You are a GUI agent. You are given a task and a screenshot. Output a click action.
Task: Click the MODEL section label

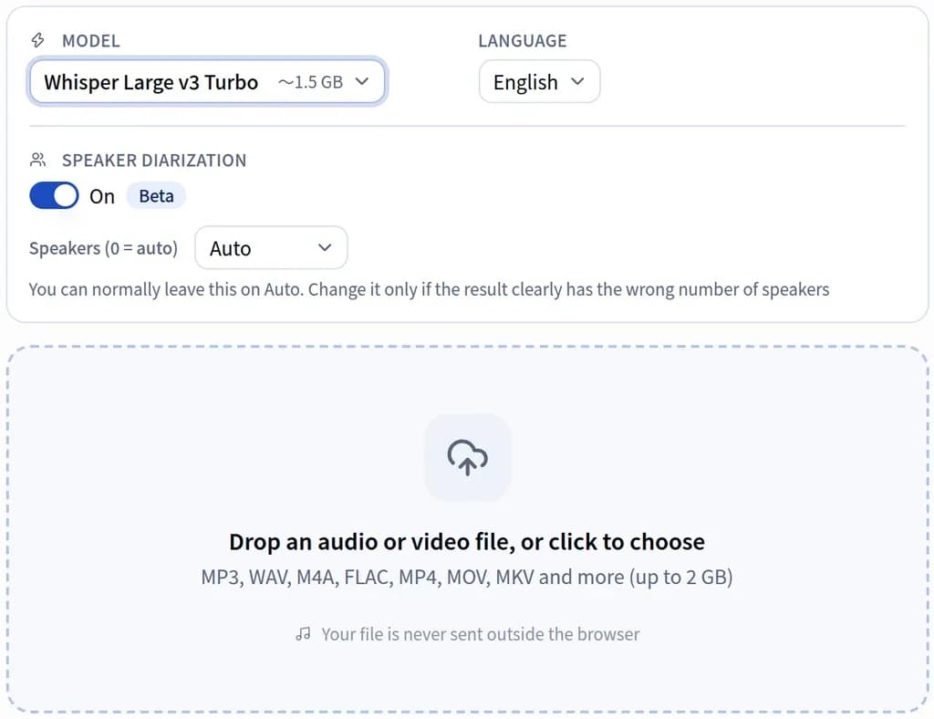point(91,40)
